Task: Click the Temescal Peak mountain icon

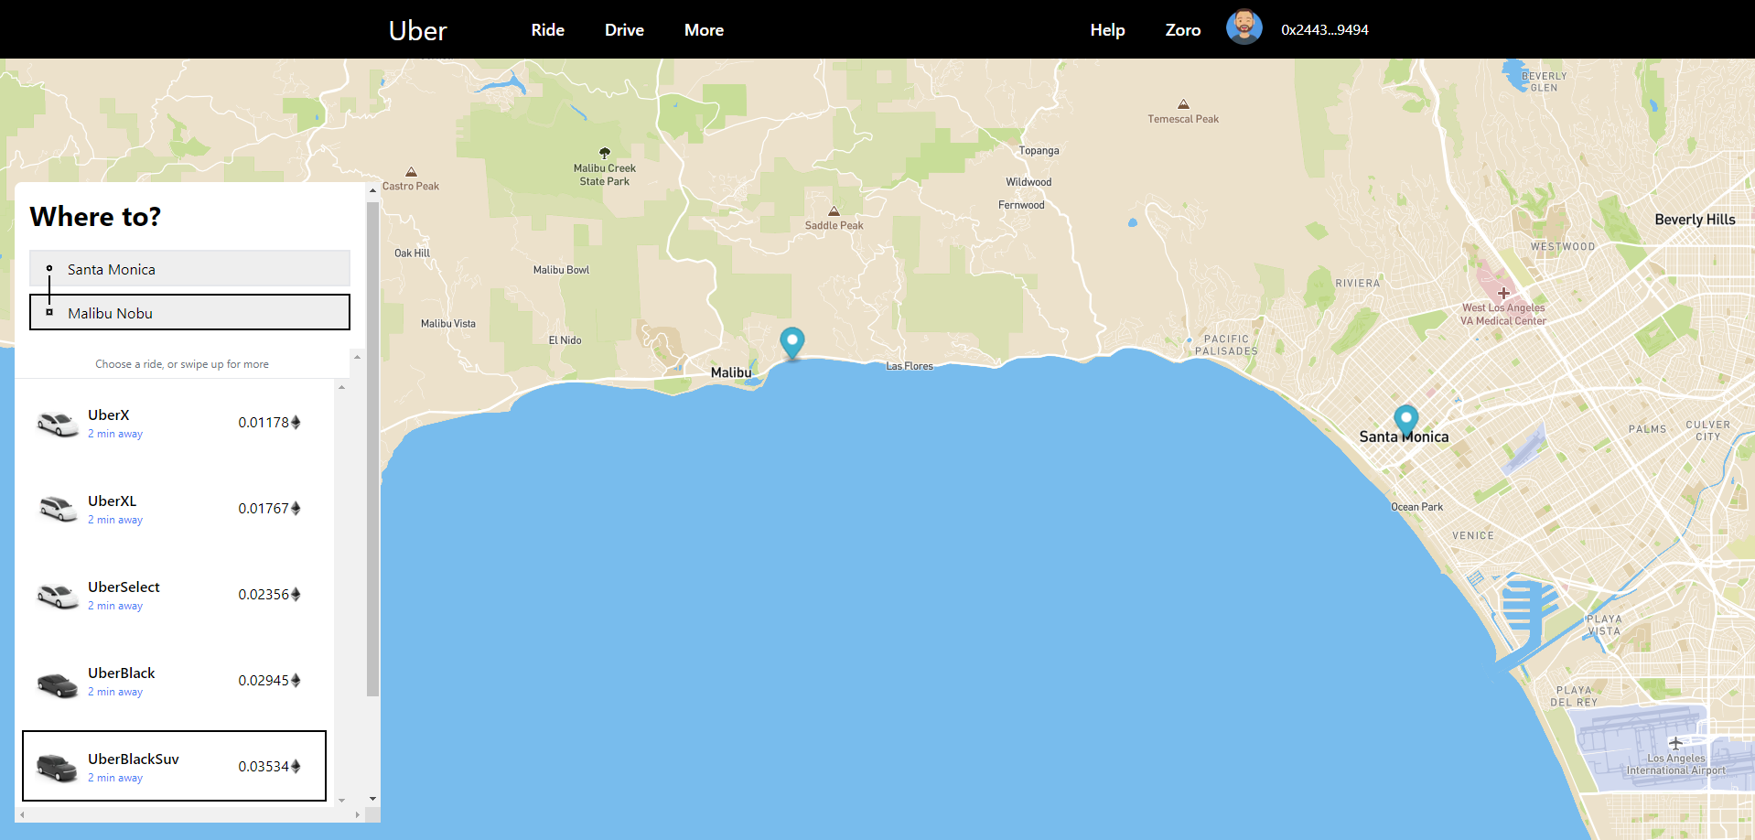Action: click(x=1183, y=104)
